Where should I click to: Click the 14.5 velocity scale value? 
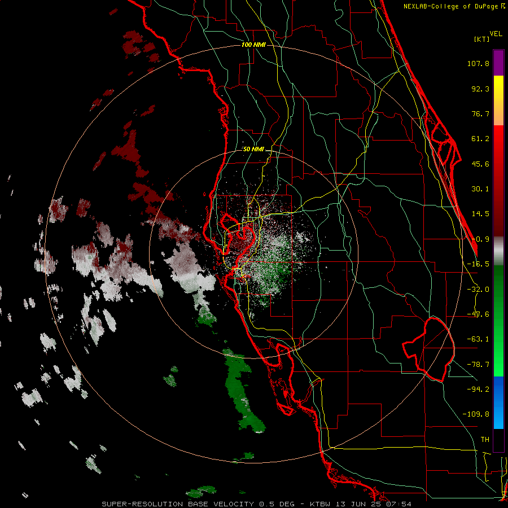click(x=480, y=214)
